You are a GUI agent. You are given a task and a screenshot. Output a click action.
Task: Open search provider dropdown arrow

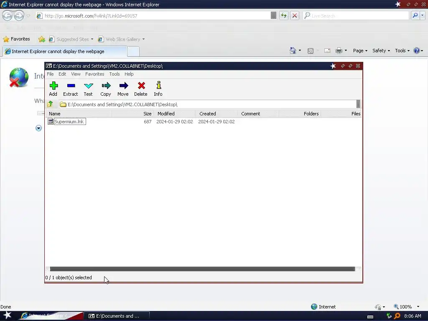pyautogui.click(x=423, y=15)
